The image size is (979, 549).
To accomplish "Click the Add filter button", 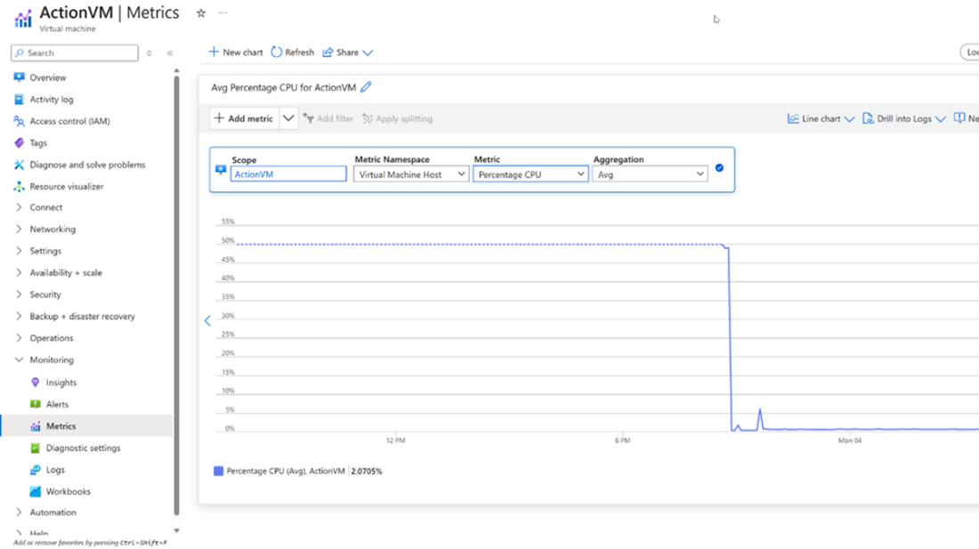I will 328,118.
